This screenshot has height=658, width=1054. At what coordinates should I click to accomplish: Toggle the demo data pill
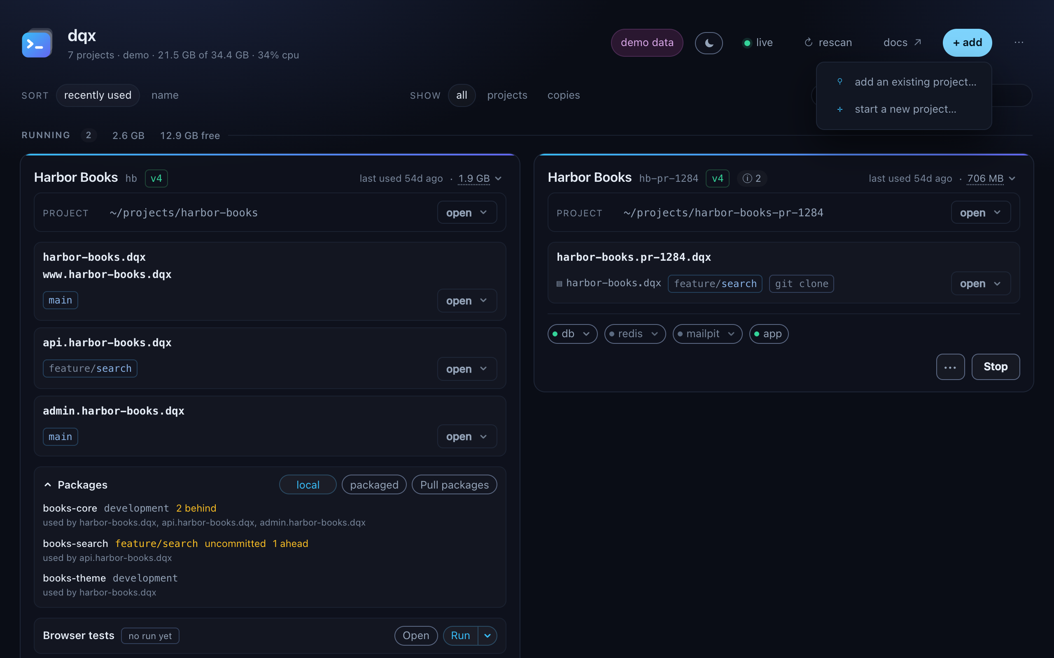pos(647,43)
